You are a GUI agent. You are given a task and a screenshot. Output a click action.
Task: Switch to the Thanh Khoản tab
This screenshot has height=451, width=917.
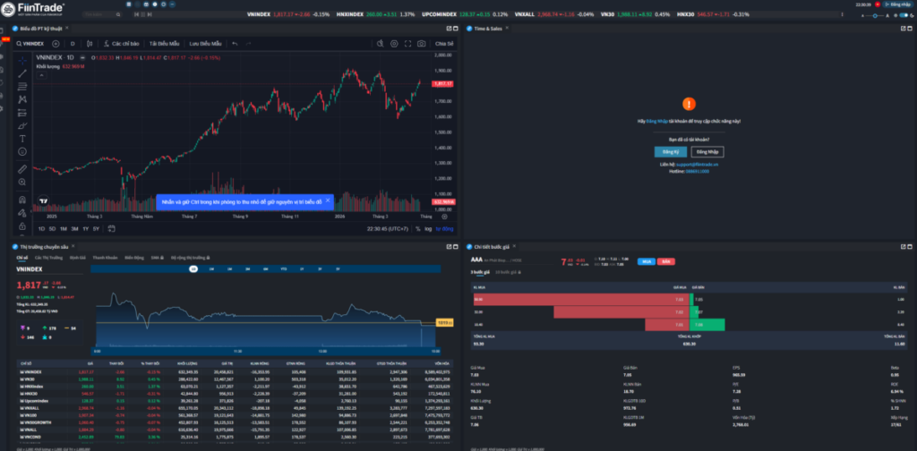coord(104,257)
